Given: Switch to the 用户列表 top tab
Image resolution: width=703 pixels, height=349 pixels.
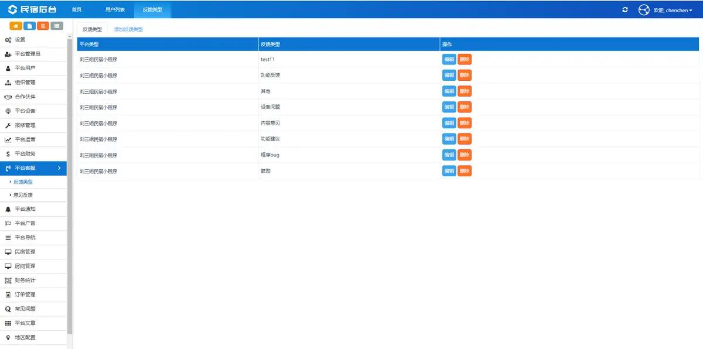Looking at the screenshot, I should (x=115, y=10).
